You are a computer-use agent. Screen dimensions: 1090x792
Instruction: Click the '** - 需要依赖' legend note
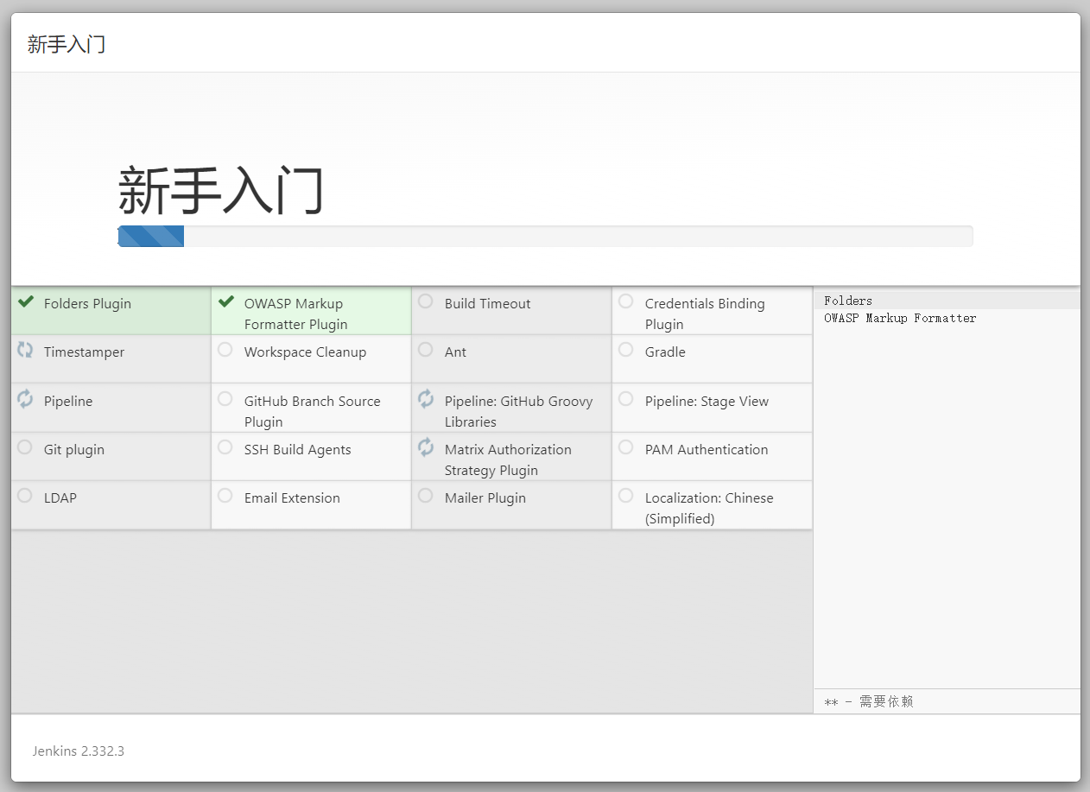tap(869, 701)
